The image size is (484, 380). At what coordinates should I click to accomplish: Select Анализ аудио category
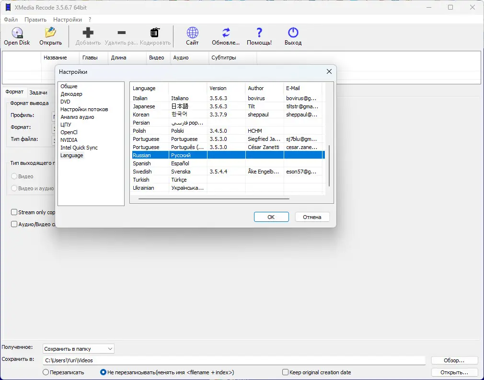tap(77, 117)
